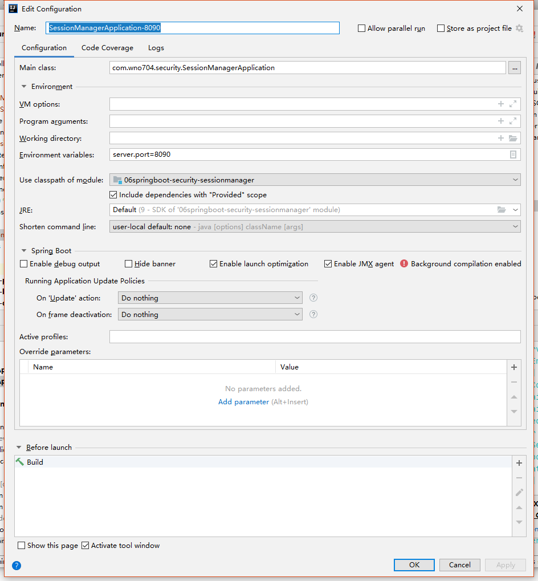The width and height of the screenshot is (538, 581).
Task: Enable Allow parallel run checkbox
Action: [361, 29]
